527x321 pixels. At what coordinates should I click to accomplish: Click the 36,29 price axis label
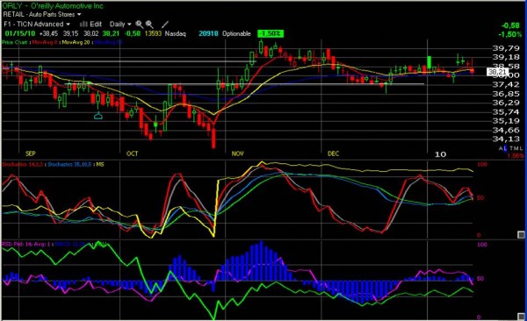(x=506, y=103)
